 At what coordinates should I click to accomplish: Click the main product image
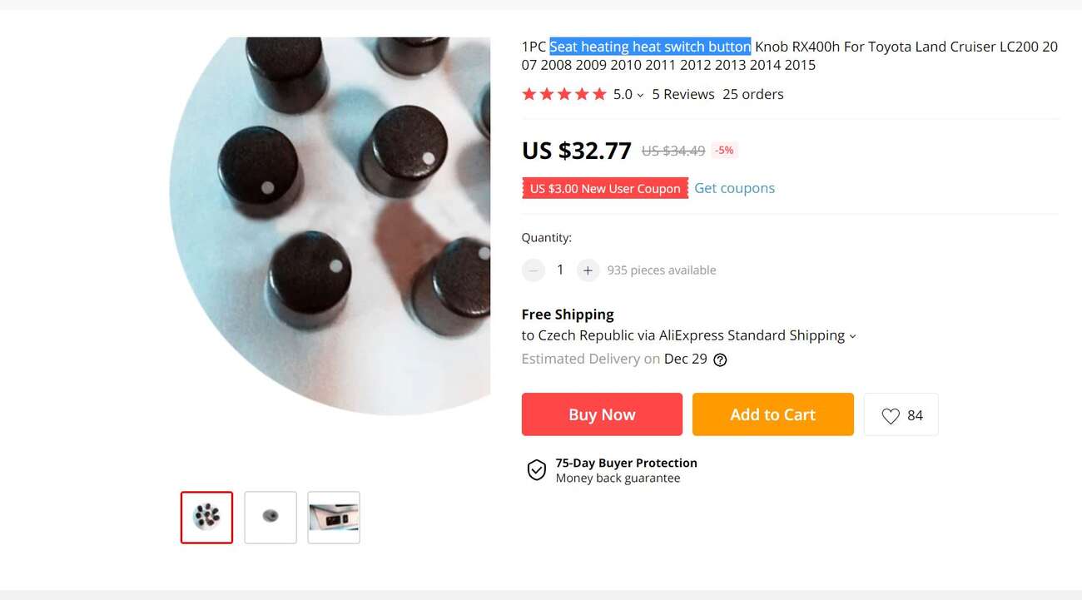330,225
